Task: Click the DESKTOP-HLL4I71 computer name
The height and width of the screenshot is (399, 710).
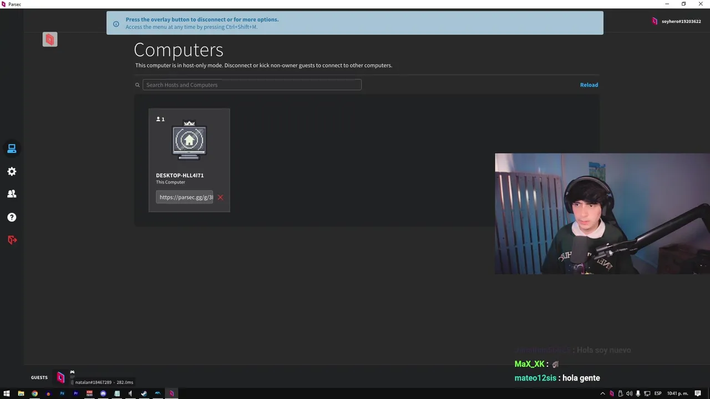Action: 180,175
